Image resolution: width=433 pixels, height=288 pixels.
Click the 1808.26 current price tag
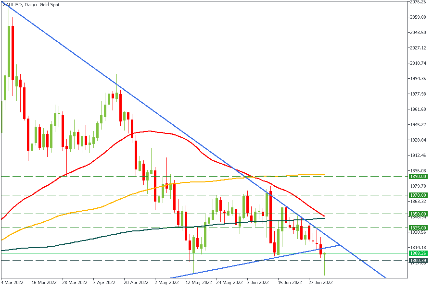click(418, 253)
